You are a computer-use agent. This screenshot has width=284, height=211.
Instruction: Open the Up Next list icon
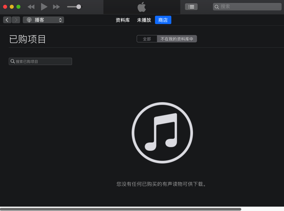[x=191, y=7]
